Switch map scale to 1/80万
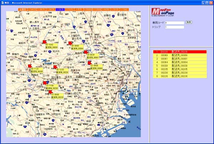Screen dimensions: 214x144 click(41, 9)
